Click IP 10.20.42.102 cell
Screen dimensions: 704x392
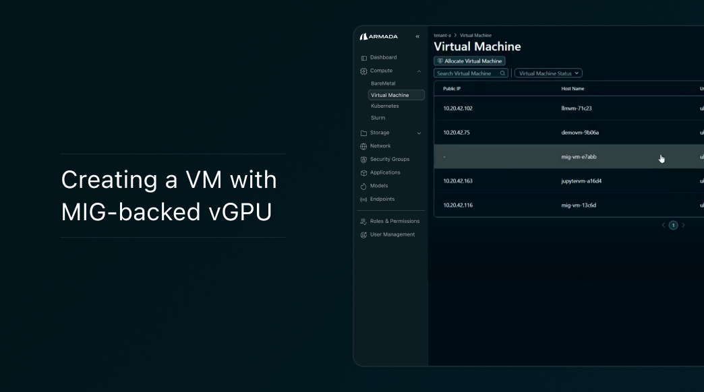tap(457, 108)
